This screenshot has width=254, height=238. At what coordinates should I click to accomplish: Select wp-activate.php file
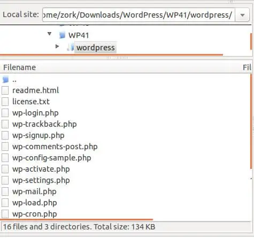tap(41, 169)
